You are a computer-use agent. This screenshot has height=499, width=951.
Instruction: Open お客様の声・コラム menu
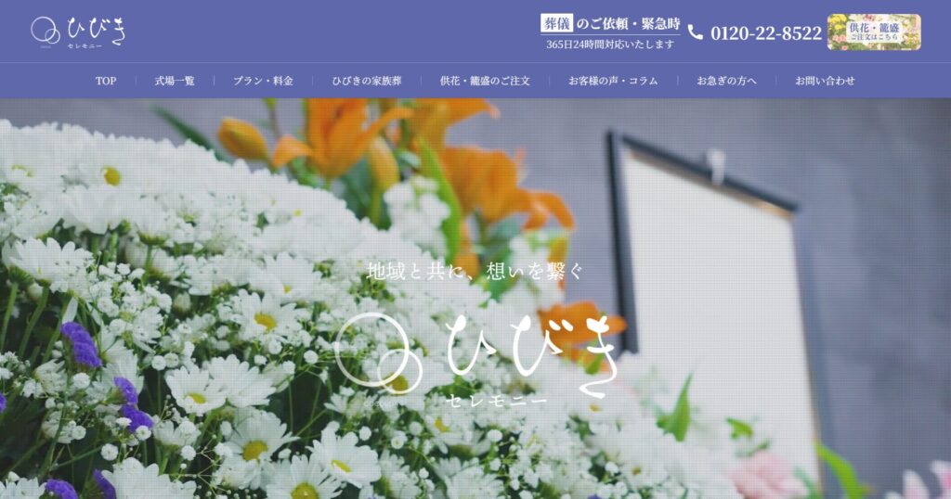tap(613, 81)
